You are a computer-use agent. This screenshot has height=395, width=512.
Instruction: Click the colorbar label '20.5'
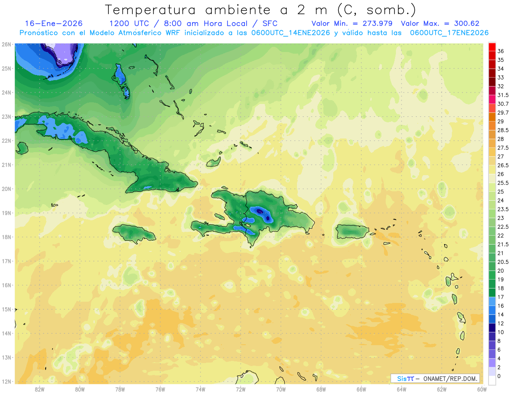tap(503, 262)
